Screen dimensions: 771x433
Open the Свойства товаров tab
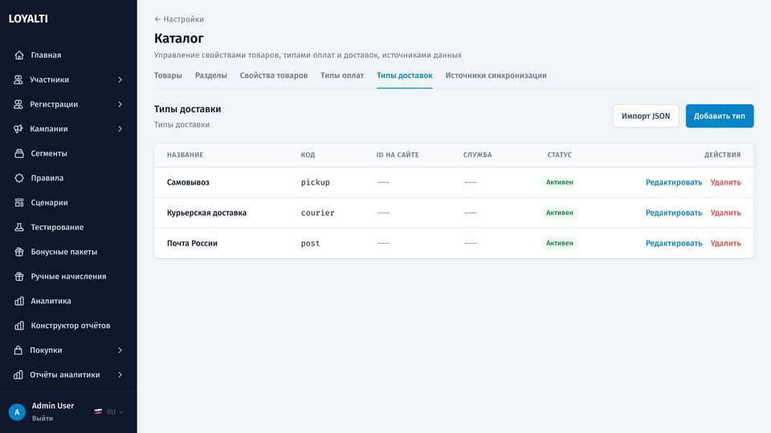[274, 75]
